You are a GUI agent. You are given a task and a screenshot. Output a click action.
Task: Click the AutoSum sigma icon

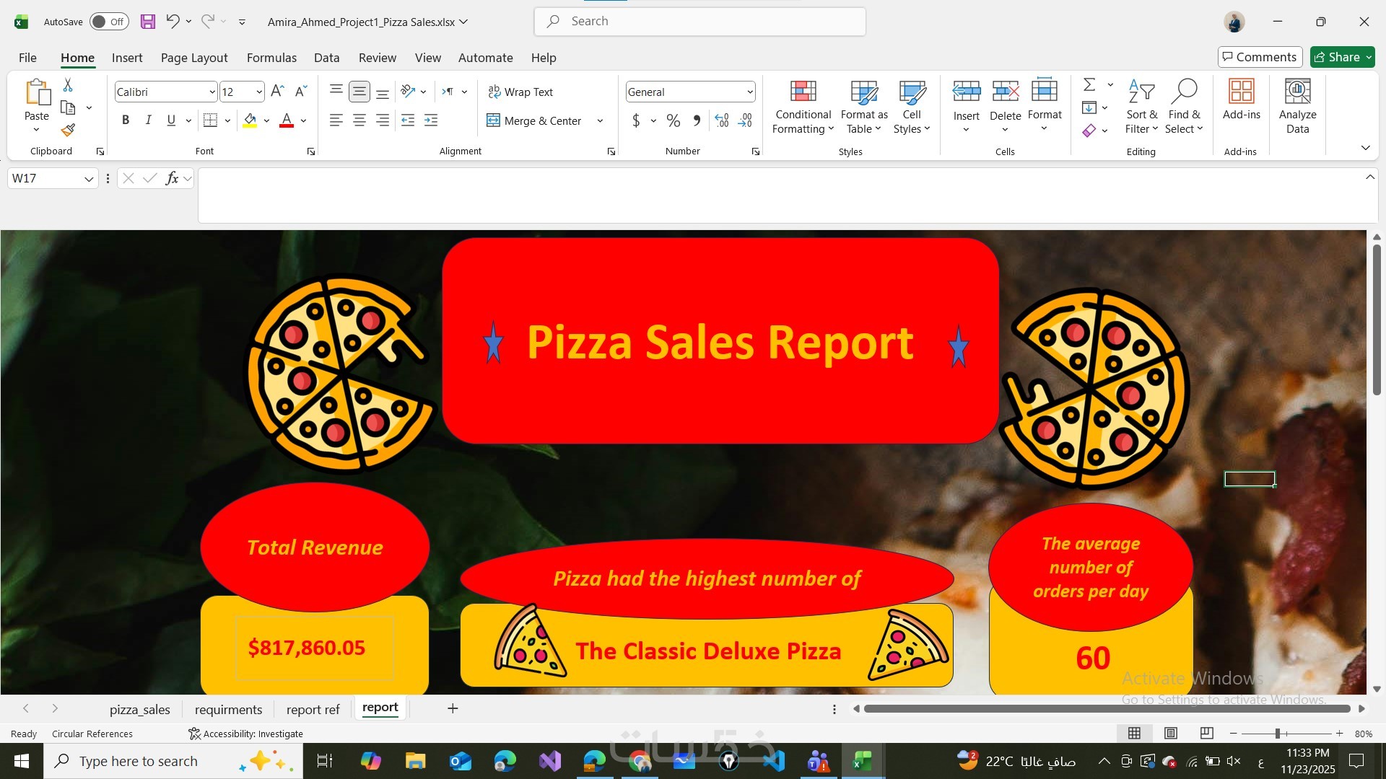(x=1089, y=85)
